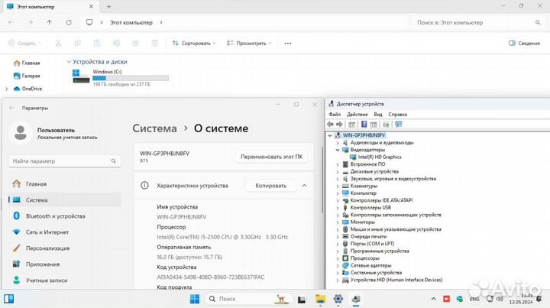Select the Intel(R) HD Graphics device
This screenshot has height=308, width=550.
pyautogui.click(x=379, y=157)
